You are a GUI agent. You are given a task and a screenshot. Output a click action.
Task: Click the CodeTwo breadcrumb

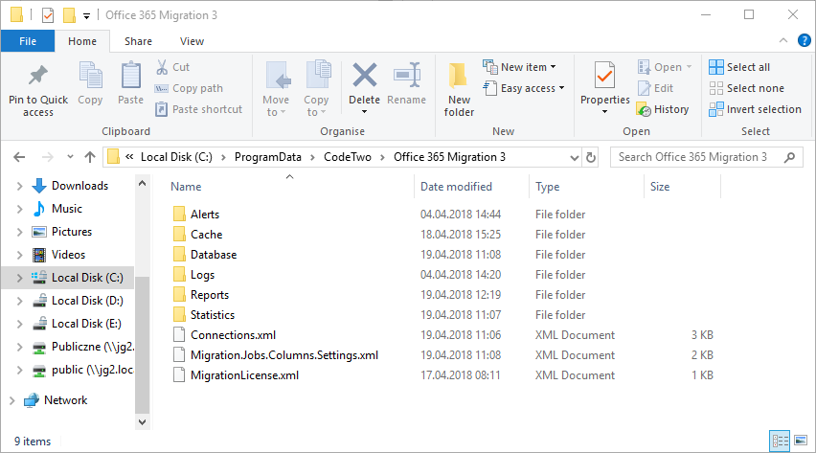[x=348, y=157]
